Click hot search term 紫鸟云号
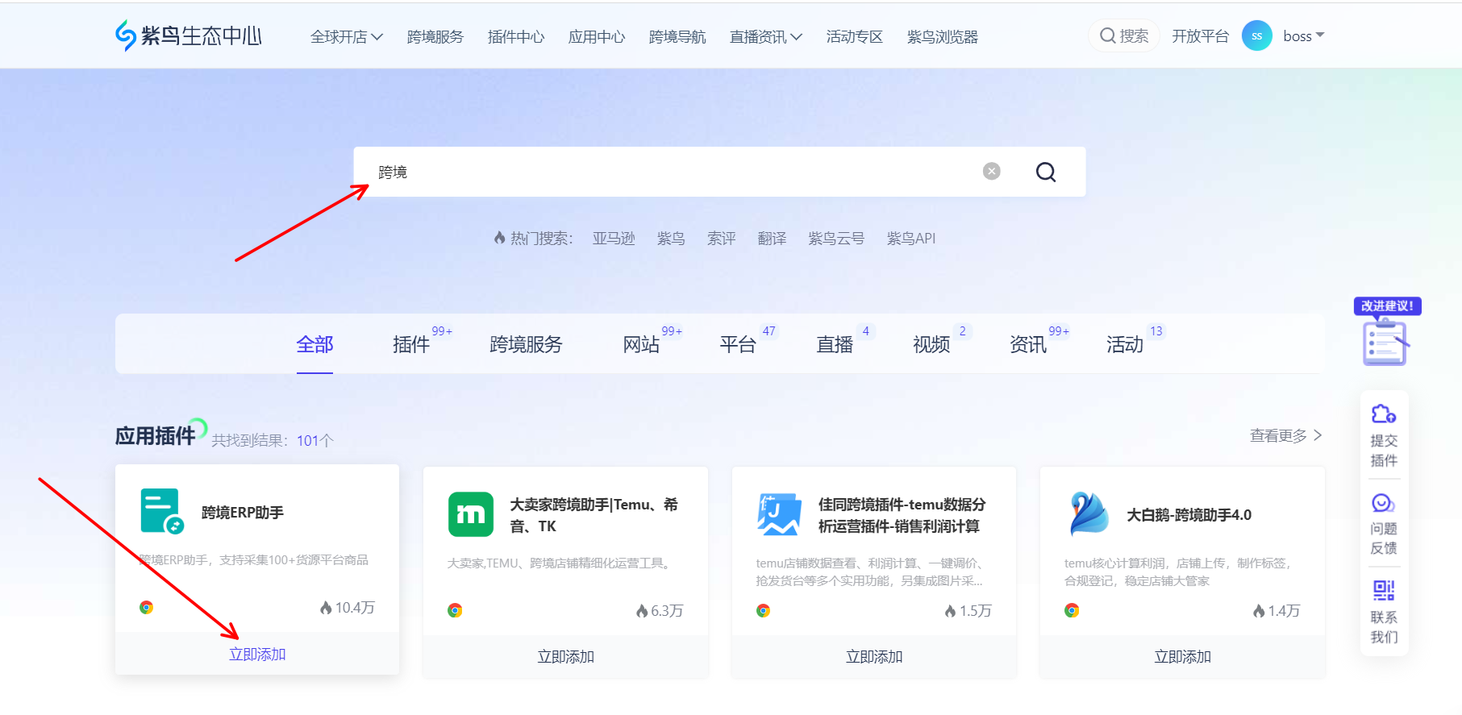This screenshot has height=715, width=1462. [x=836, y=239]
